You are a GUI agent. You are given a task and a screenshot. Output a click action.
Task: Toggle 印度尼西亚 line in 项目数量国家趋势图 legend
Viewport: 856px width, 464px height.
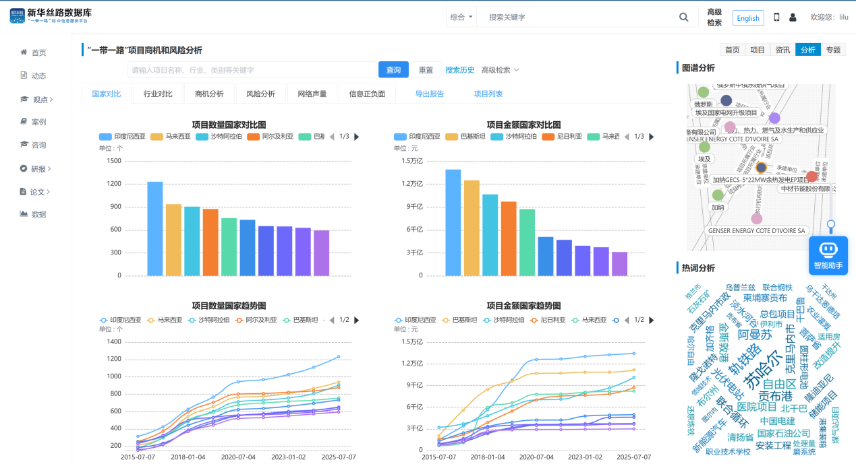click(x=120, y=321)
